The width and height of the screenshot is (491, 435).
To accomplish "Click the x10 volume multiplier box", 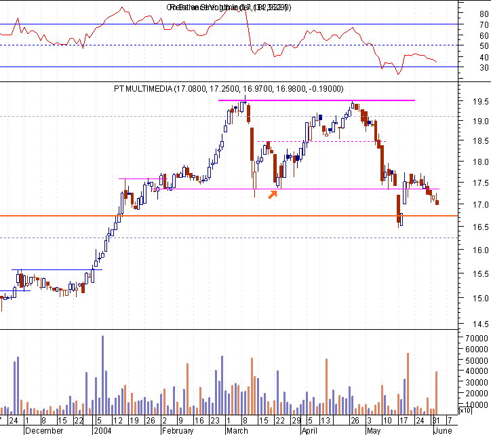I will point(465,411).
